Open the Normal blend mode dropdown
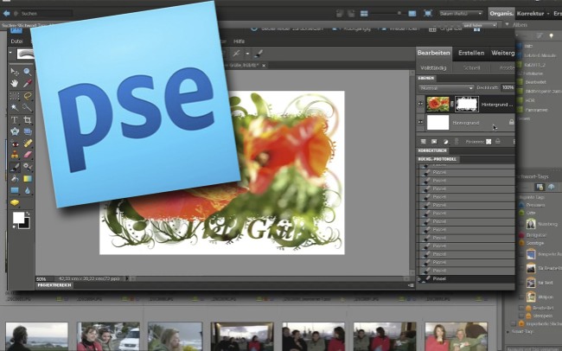The height and width of the screenshot is (351, 562). pos(446,87)
